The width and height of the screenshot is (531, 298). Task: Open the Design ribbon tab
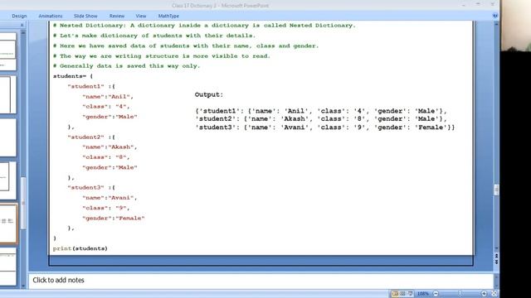point(19,16)
